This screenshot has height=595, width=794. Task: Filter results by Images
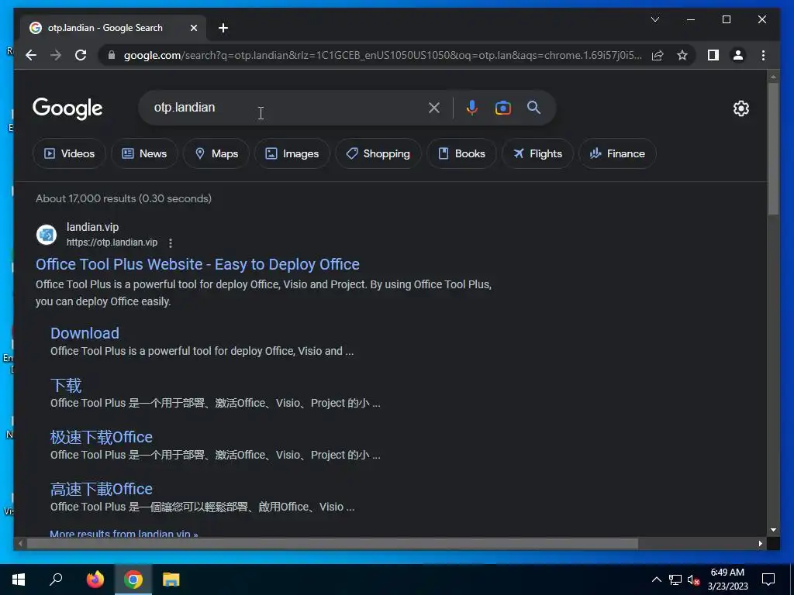point(292,153)
